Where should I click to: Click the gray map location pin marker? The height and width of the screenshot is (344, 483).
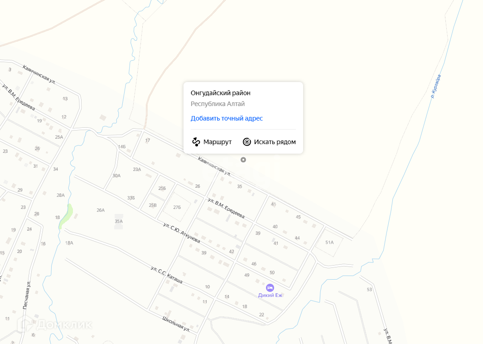pos(243,160)
